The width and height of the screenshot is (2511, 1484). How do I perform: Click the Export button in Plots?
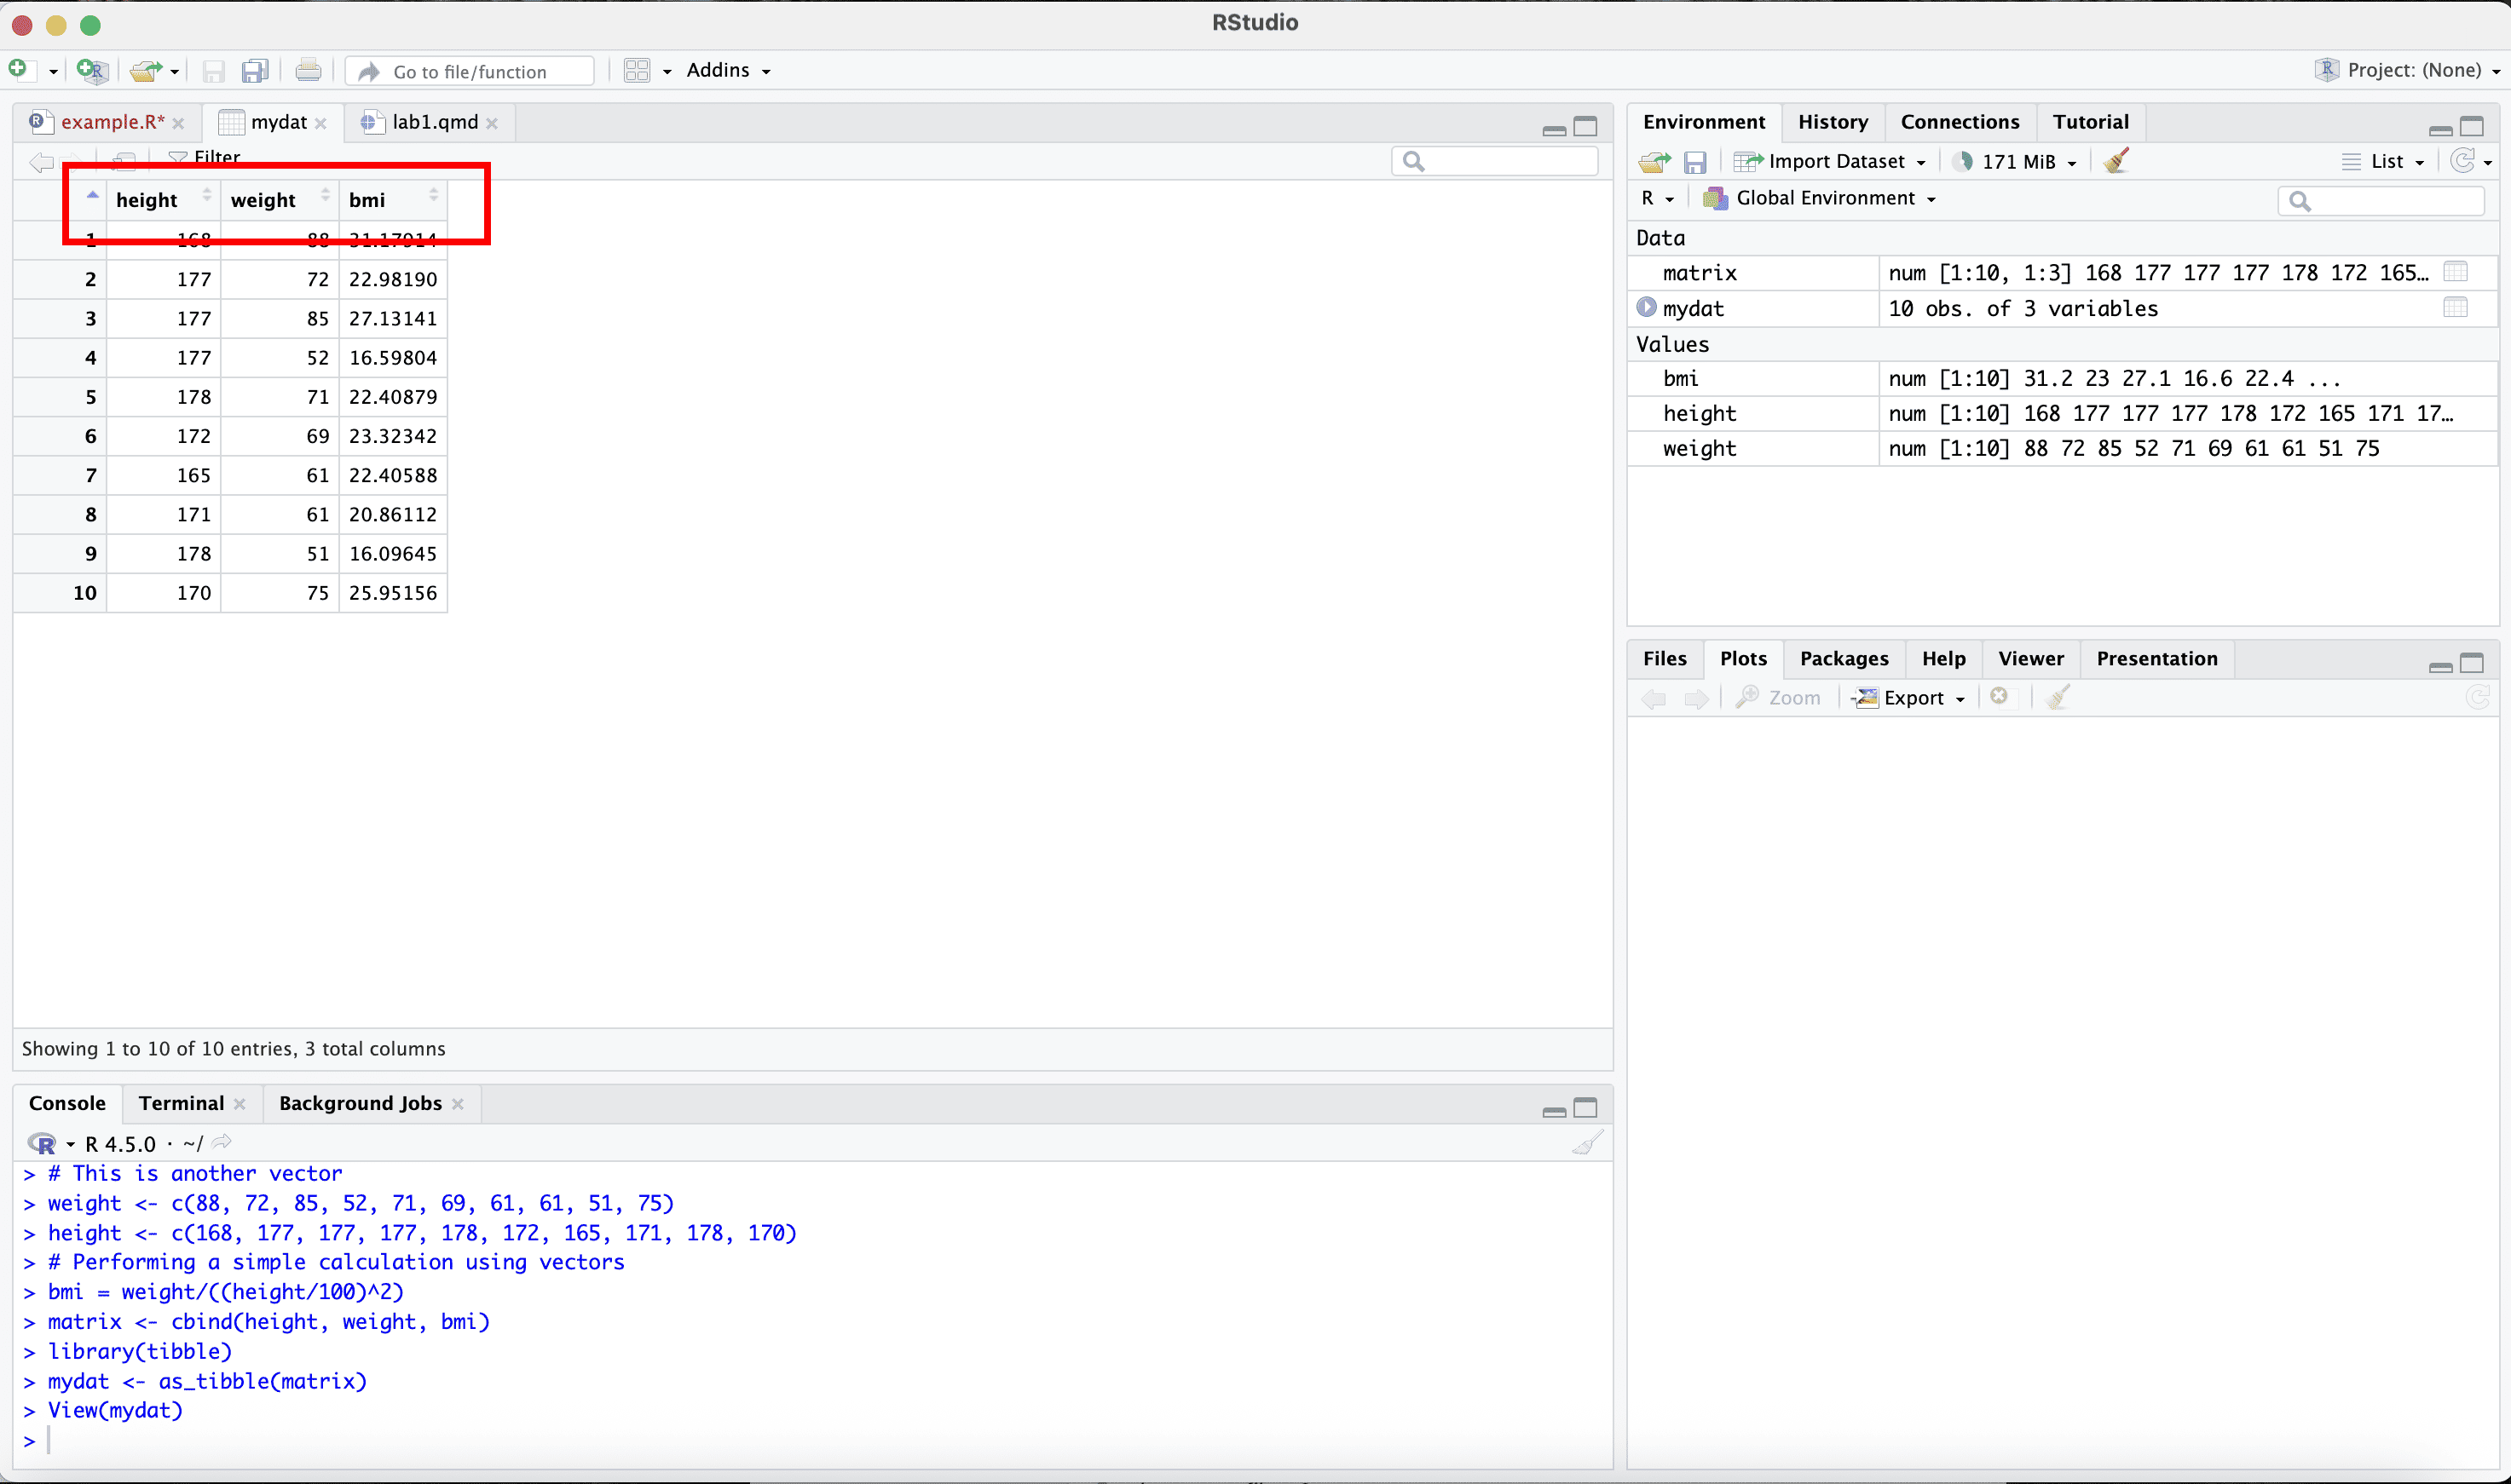tap(1912, 698)
